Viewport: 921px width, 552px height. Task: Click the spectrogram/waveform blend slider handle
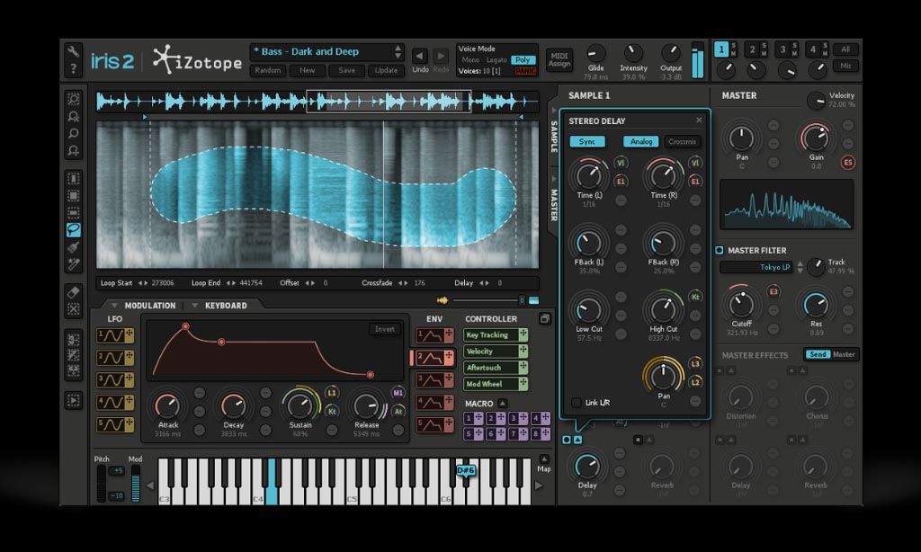click(522, 300)
